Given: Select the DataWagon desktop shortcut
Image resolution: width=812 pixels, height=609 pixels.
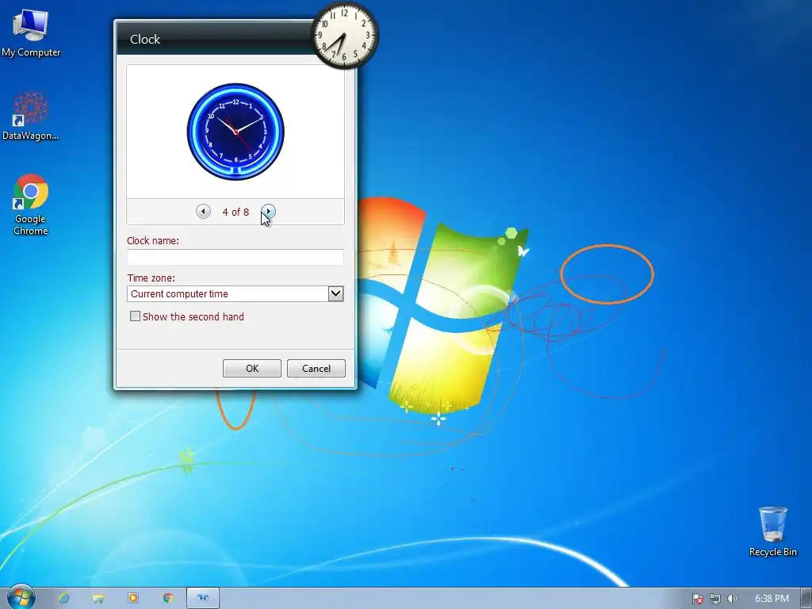Looking at the screenshot, I should tap(31, 116).
